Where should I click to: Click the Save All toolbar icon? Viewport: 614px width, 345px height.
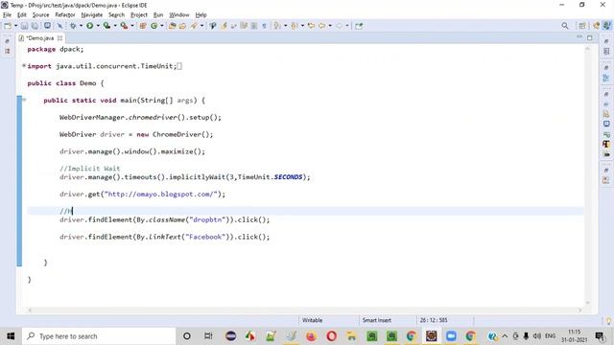35,26
